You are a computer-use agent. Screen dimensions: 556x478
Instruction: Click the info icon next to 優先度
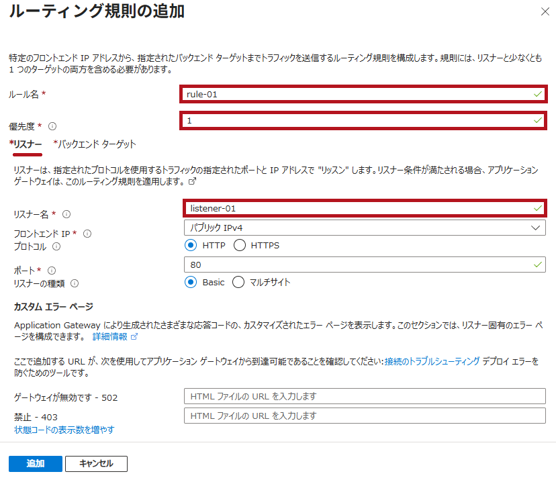coord(52,126)
